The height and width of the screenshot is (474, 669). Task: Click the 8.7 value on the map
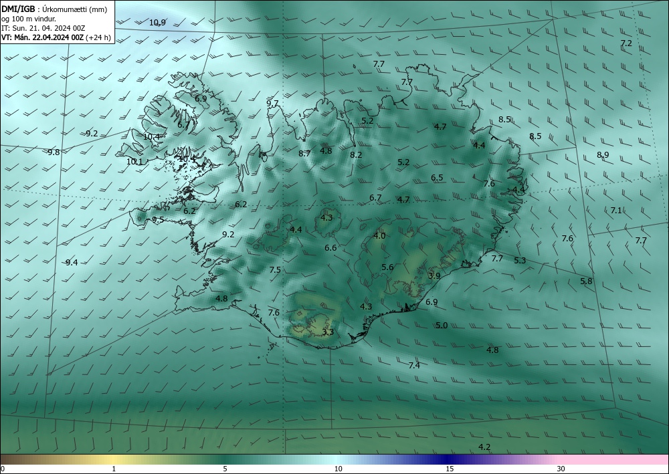pos(304,154)
